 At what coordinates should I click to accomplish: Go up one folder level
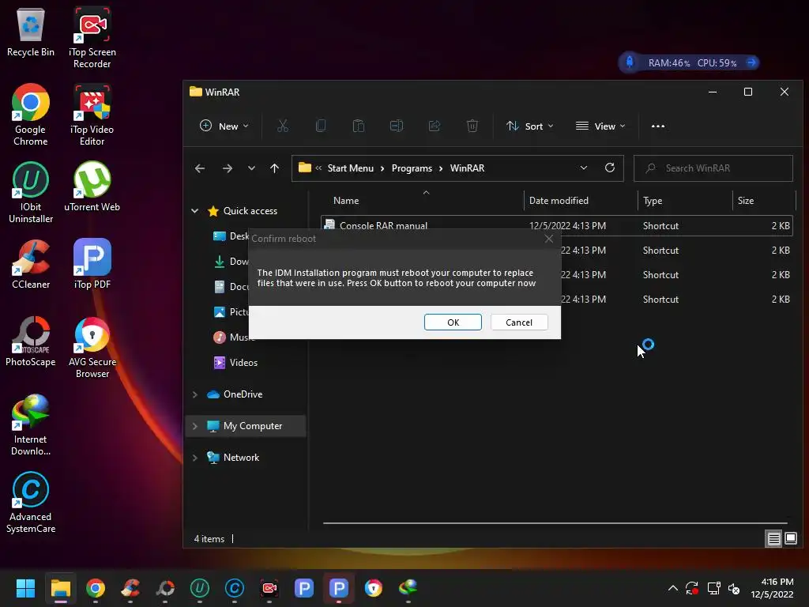pyautogui.click(x=274, y=168)
